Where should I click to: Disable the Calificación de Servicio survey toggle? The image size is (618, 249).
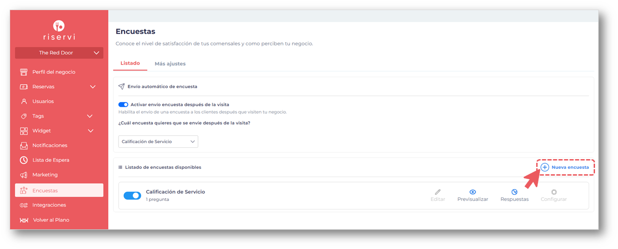pyautogui.click(x=132, y=195)
